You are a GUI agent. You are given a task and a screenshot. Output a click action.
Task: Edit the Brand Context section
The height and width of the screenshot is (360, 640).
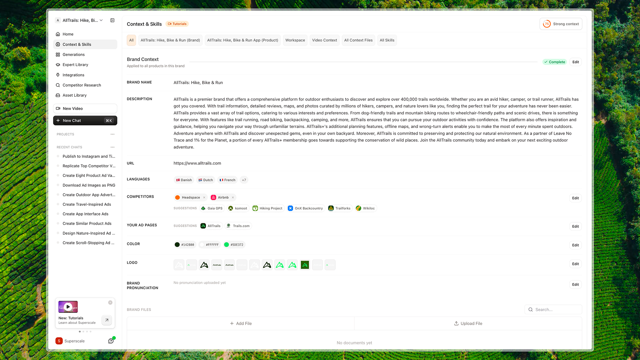[x=576, y=62]
